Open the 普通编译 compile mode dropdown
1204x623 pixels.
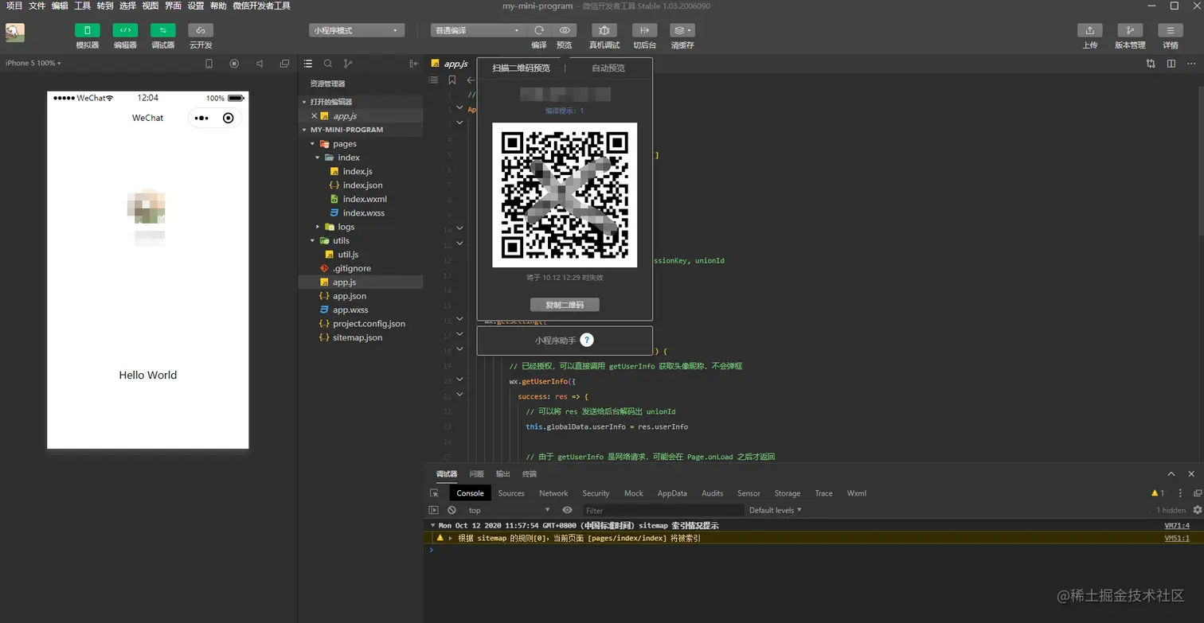point(478,30)
